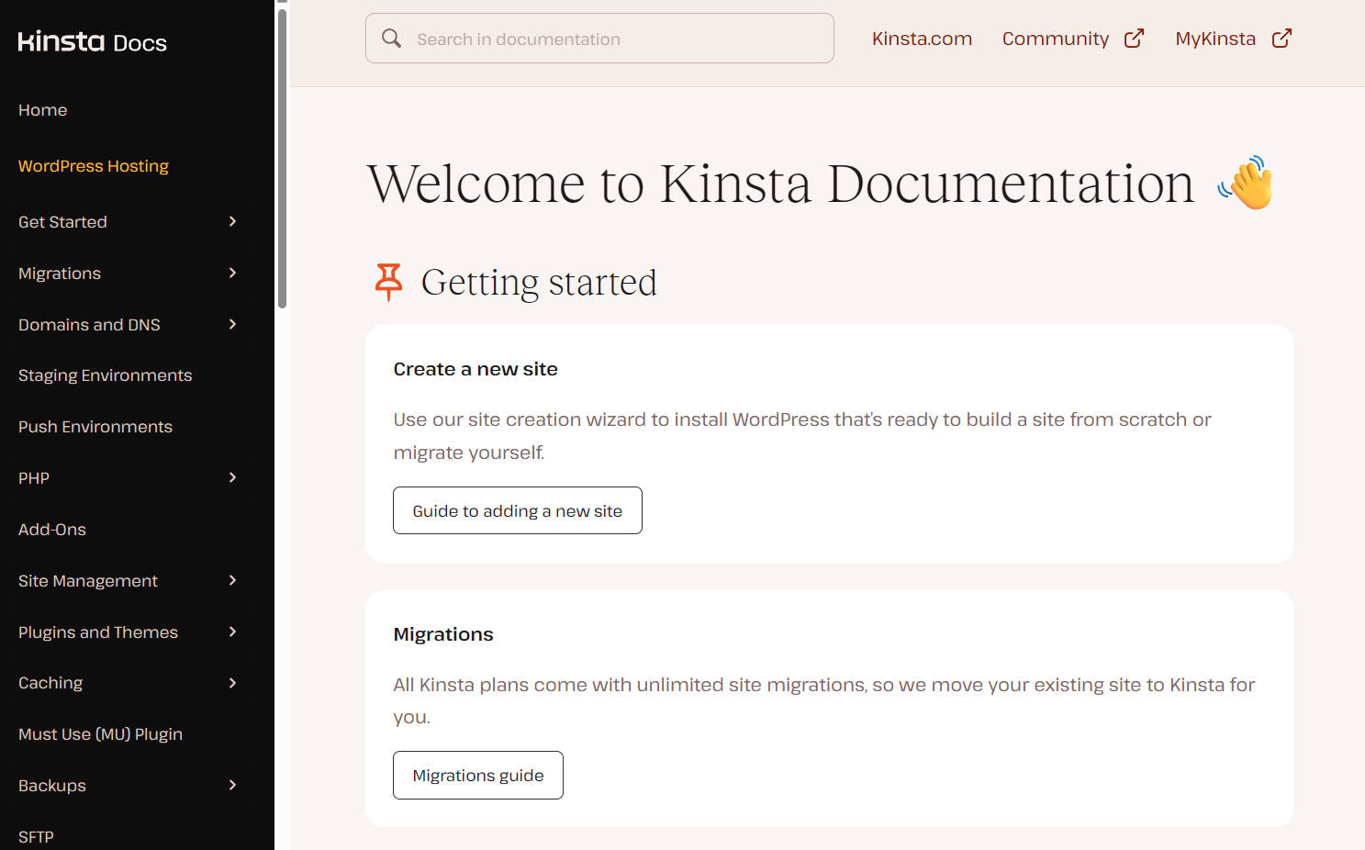Expand the Domains and DNS chevron
This screenshot has width=1365, height=850.
232,324
